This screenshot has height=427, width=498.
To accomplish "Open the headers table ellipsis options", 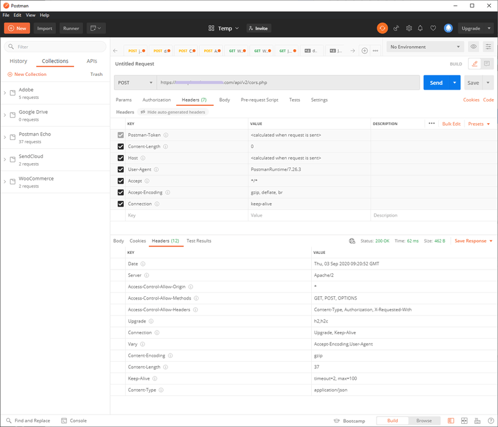I will point(431,123).
